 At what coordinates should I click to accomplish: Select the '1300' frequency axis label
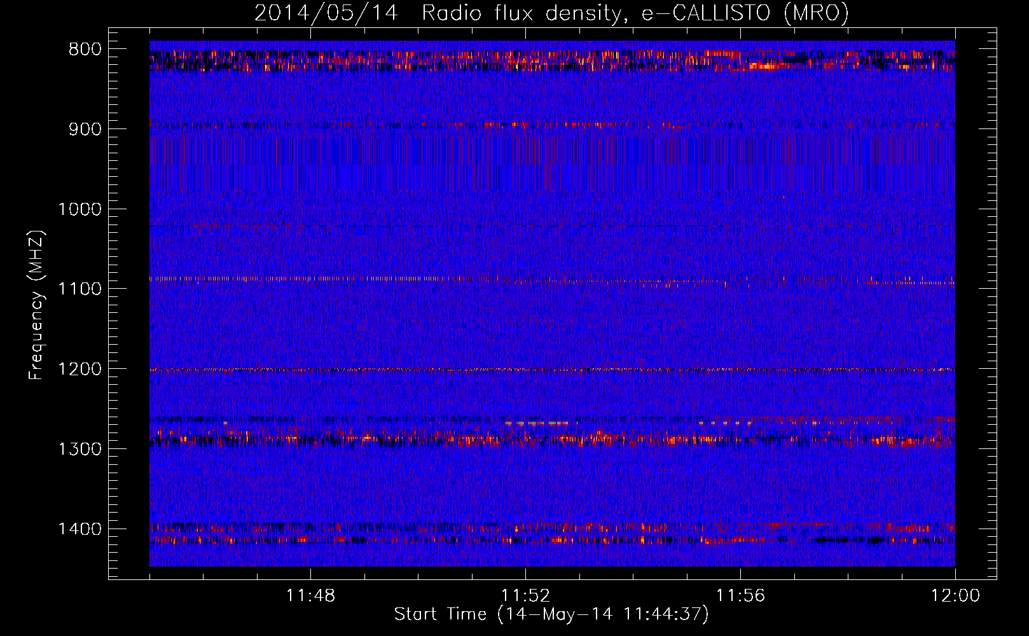tap(79, 449)
